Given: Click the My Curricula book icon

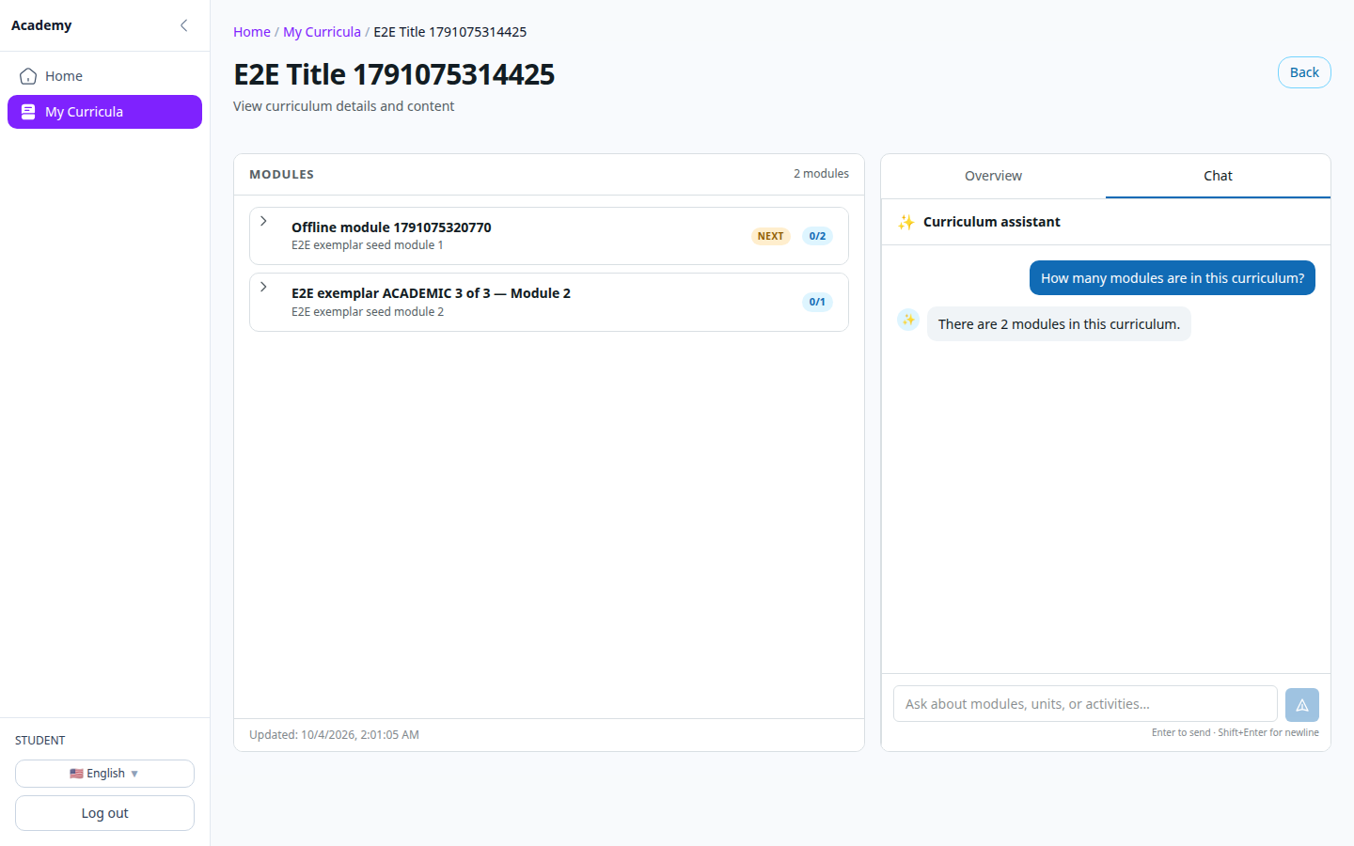Looking at the screenshot, I should (x=28, y=112).
